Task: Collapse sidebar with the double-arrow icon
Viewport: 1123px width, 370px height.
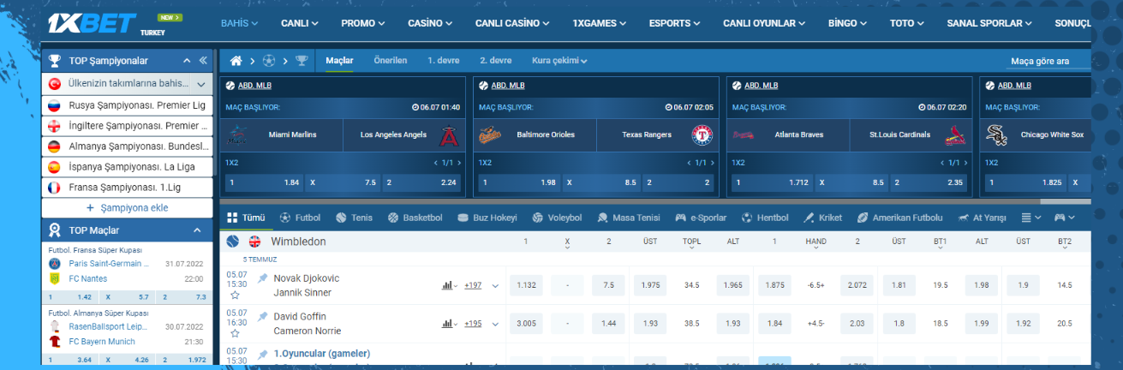Action: tap(203, 61)
